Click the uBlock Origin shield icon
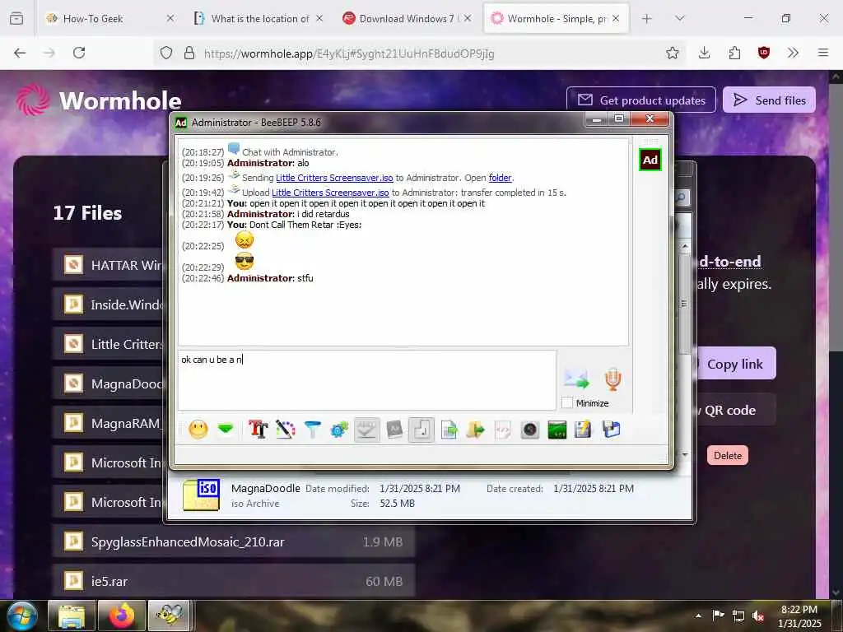The width and height of the screenshot is (843, 632). (763, 53)
